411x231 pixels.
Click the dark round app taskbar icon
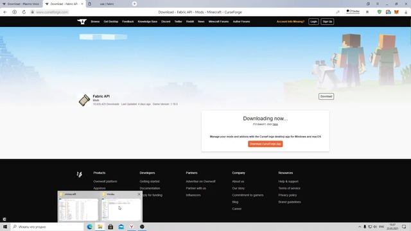(x=142, y=227)
